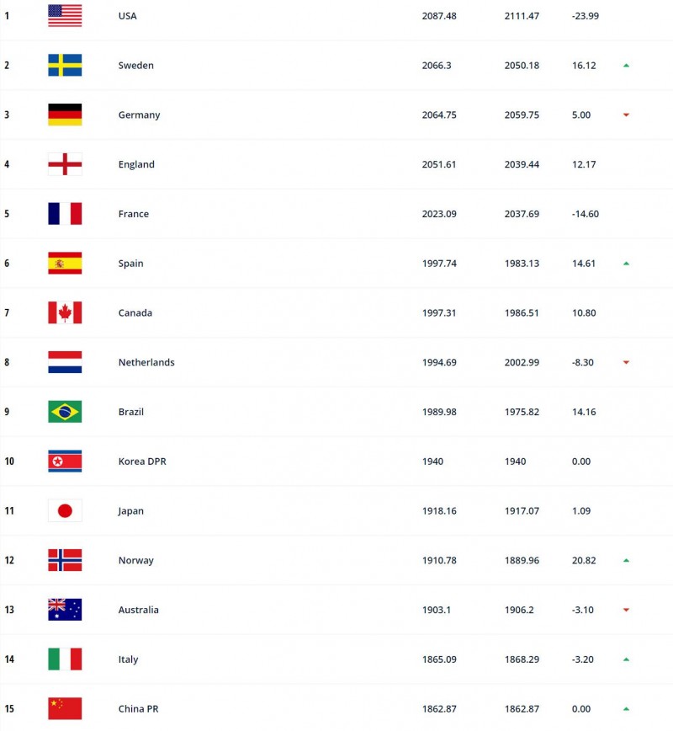Select the England flag icon
The image size is (673, 731).
pos(65,164)
